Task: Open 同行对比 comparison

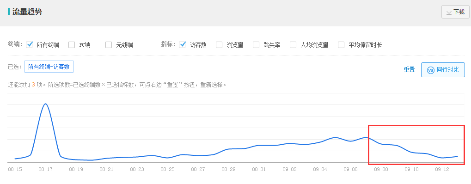Action: point(443,70)
